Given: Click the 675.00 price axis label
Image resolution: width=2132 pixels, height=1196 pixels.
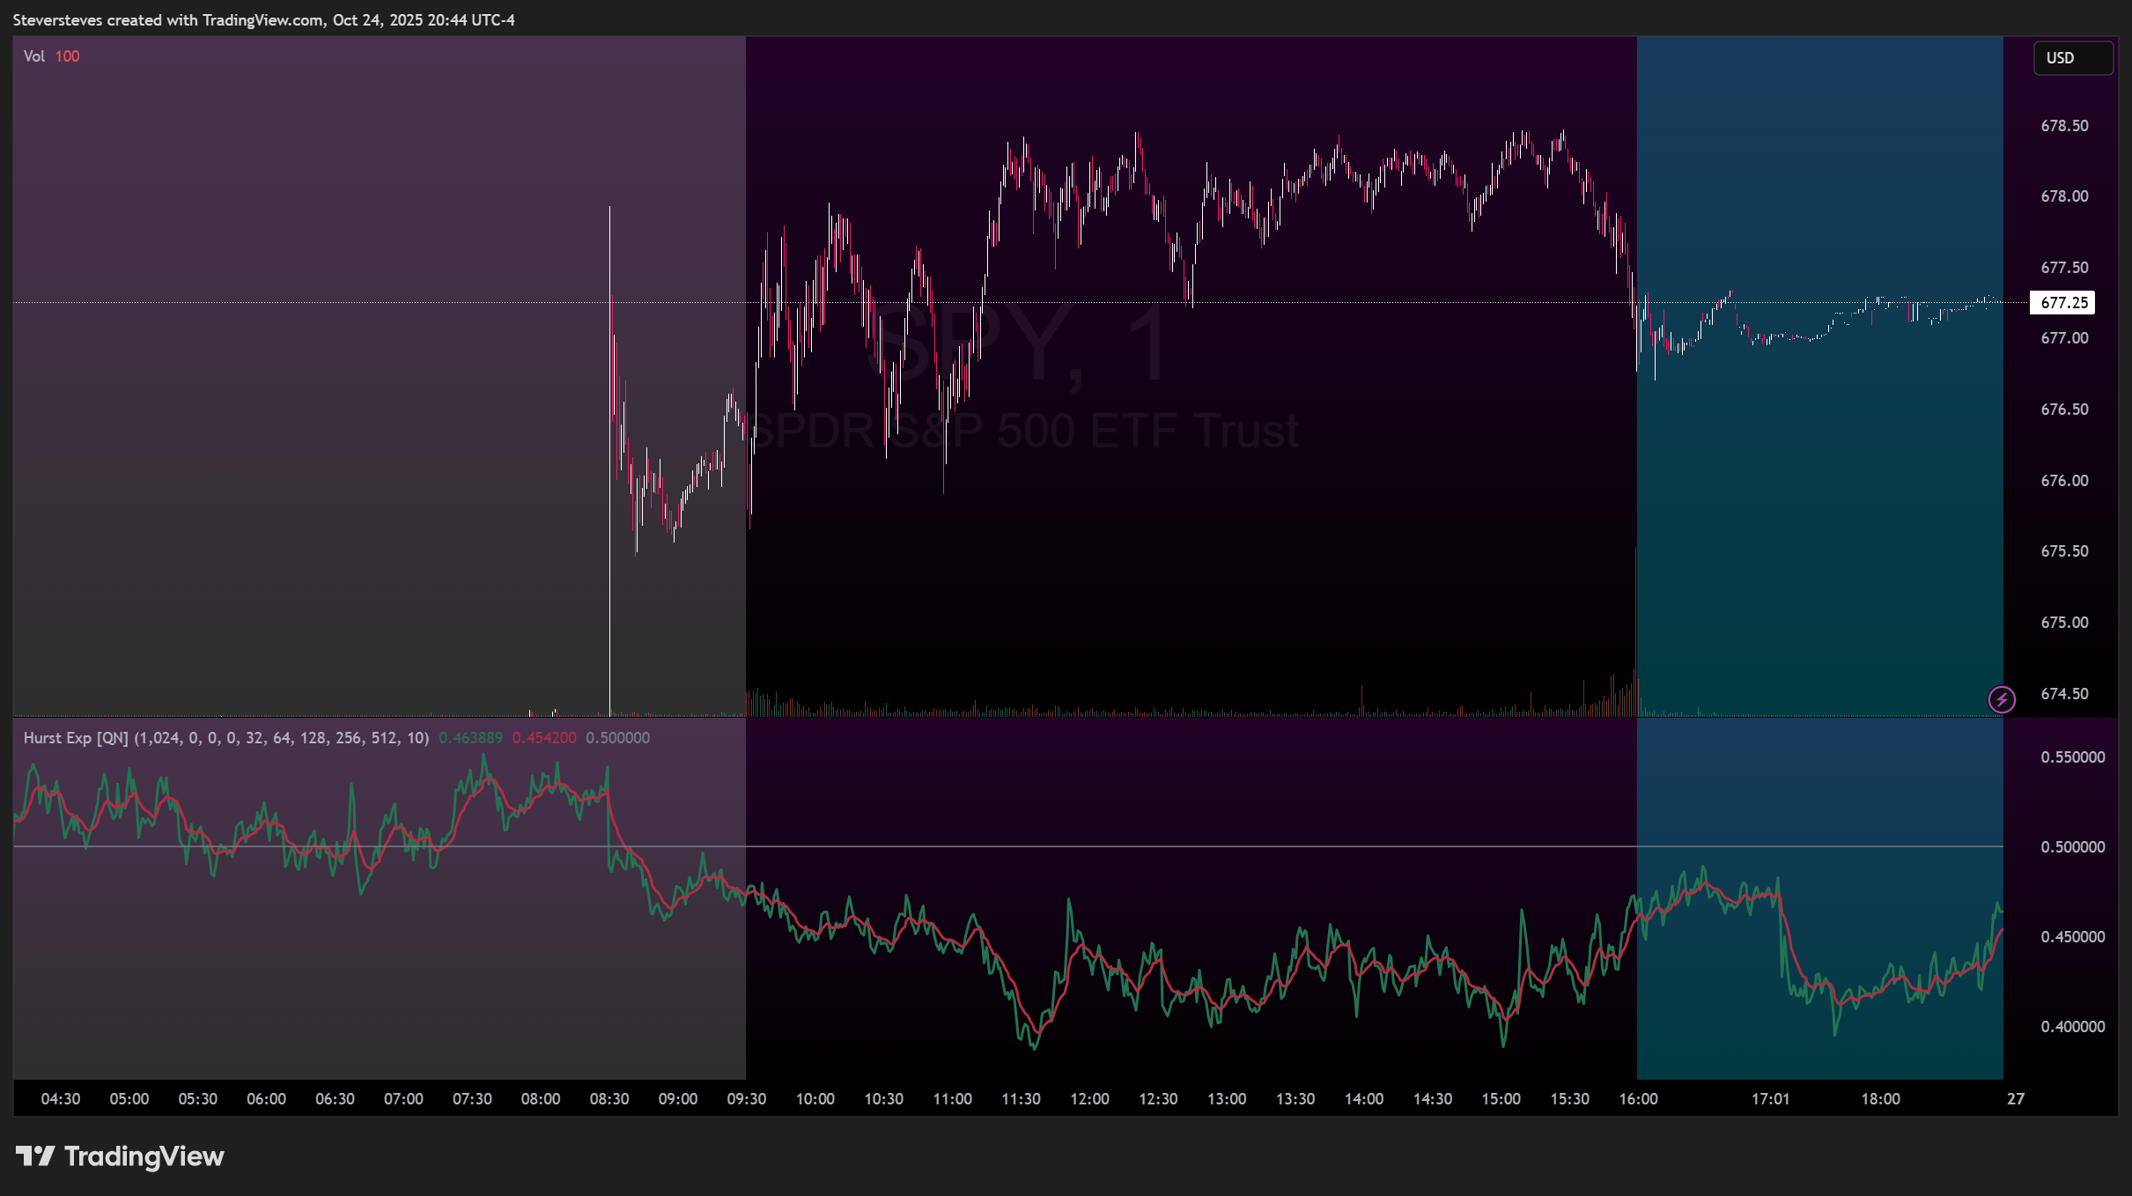Looking at the screenshot, I should coord(2064,623).
